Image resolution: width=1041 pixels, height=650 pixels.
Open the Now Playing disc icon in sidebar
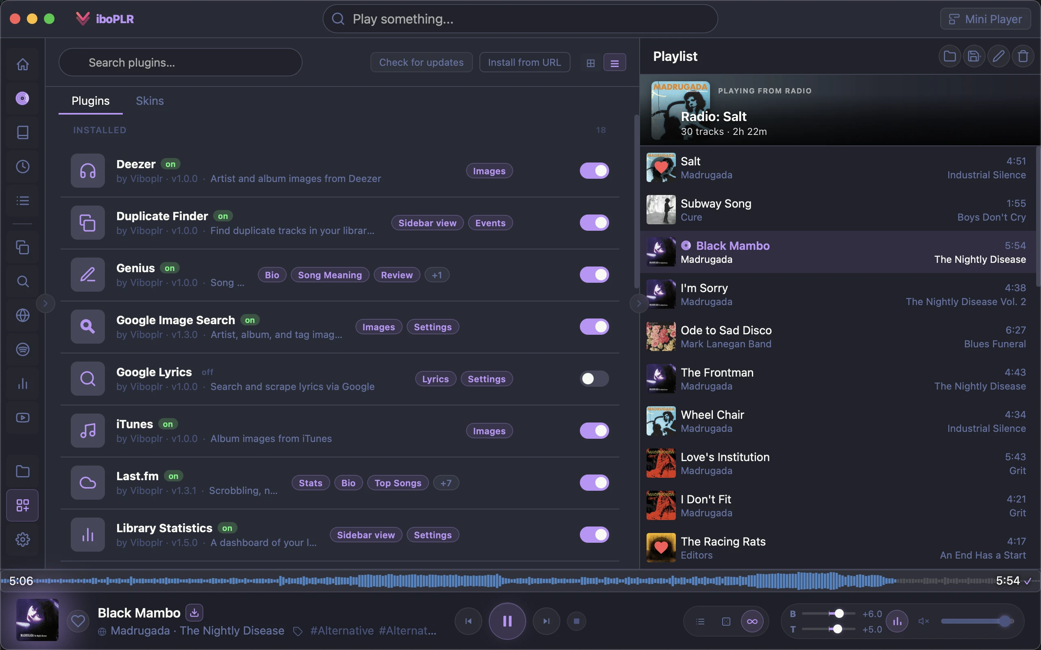tap(22, 98)
